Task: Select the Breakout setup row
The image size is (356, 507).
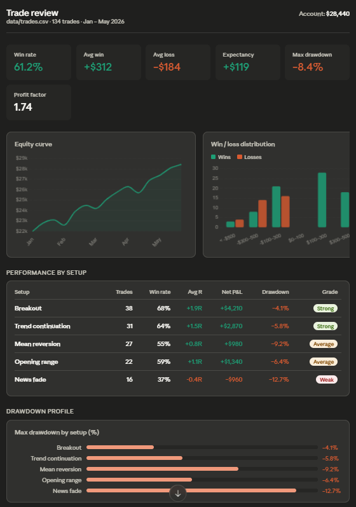Action: (177, 309)
